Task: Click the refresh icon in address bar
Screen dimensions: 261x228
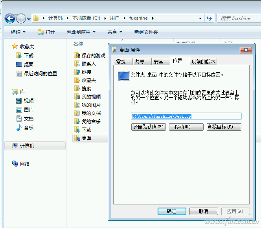Action: click(209, 18)
